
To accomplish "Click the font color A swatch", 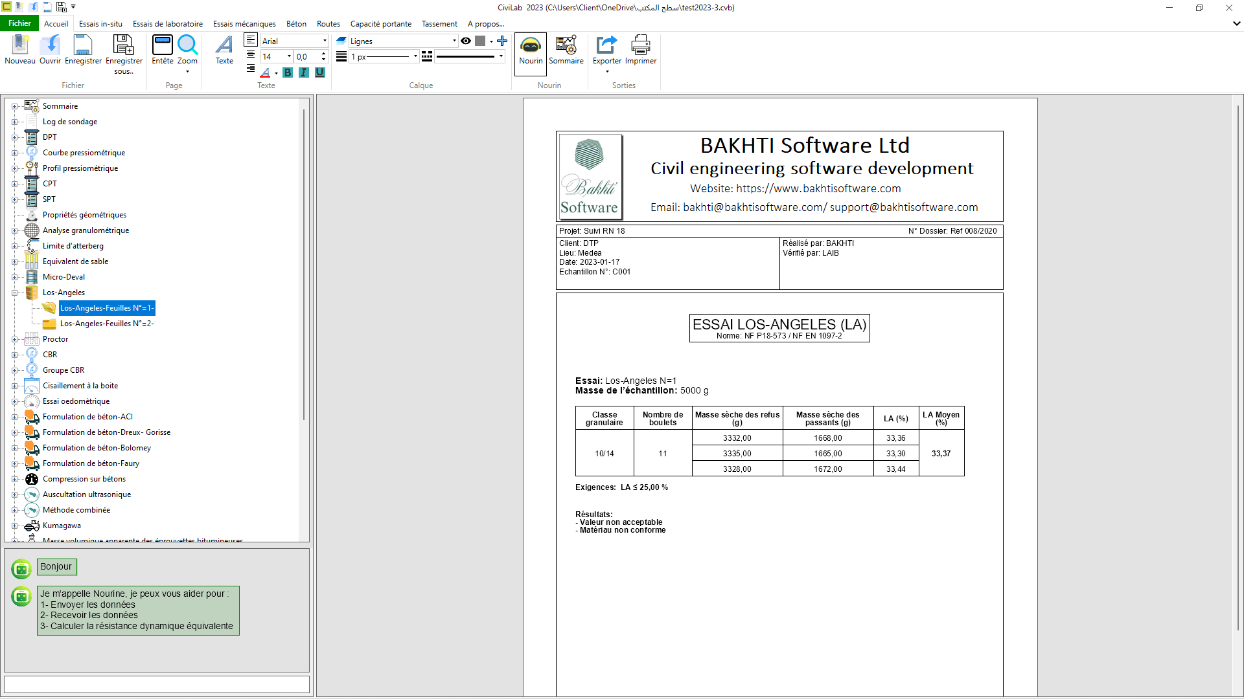I will coord(266,73).
